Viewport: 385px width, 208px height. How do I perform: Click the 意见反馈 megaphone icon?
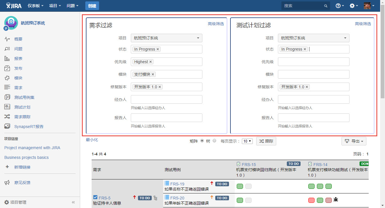(x=7, y=183)
